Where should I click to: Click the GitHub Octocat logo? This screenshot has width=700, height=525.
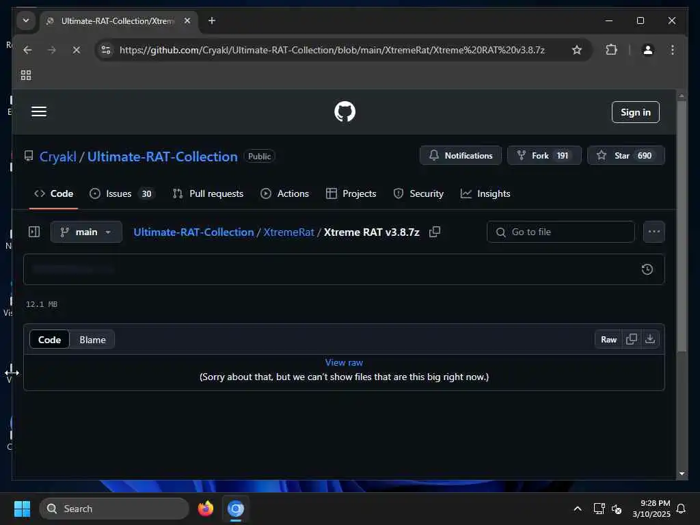[345, 111]
